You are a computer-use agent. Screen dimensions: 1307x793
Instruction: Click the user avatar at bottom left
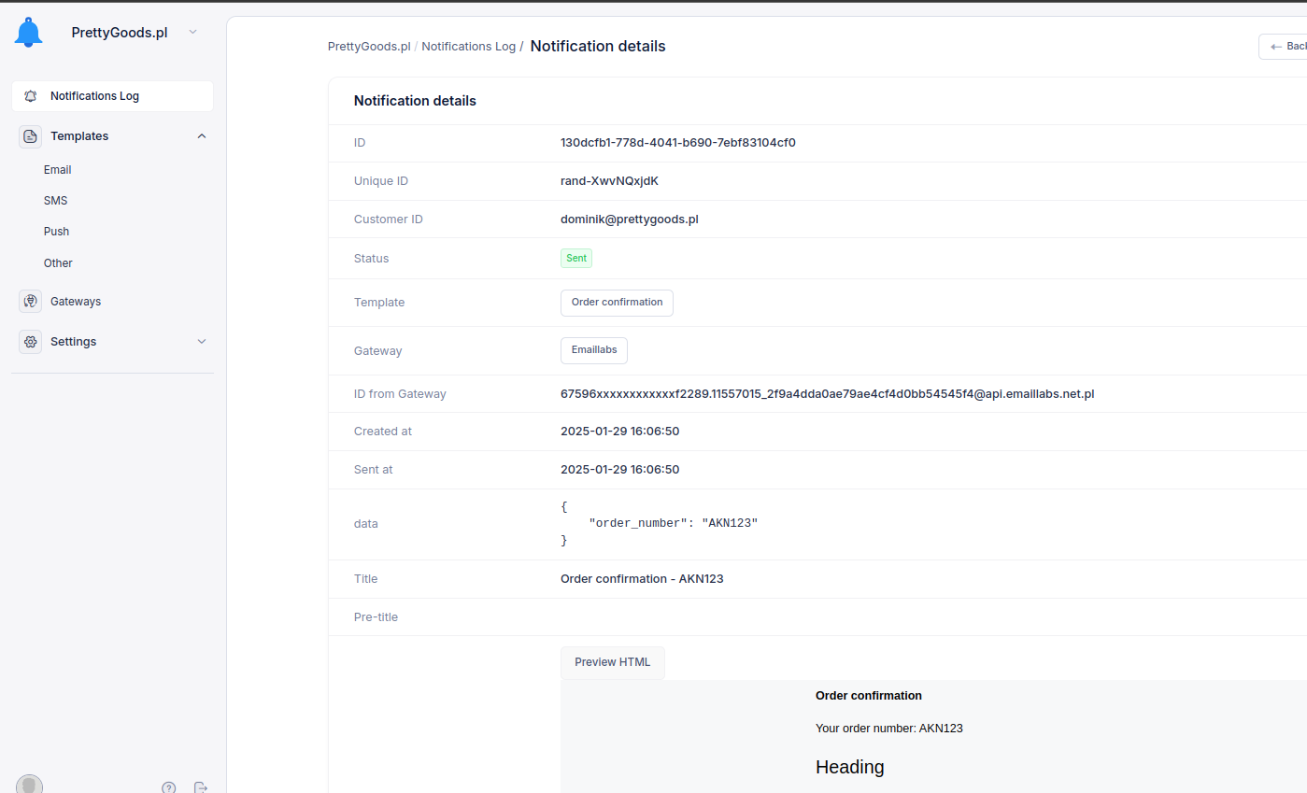29,785
